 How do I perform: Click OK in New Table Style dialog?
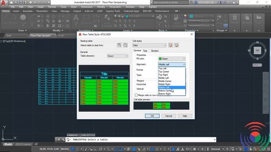[152, 116]
